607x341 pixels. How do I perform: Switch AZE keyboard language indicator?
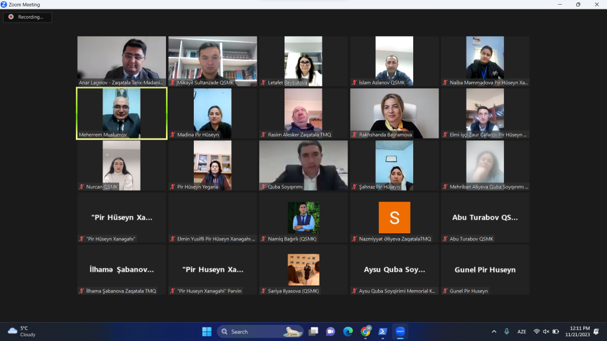click(522, 332)
